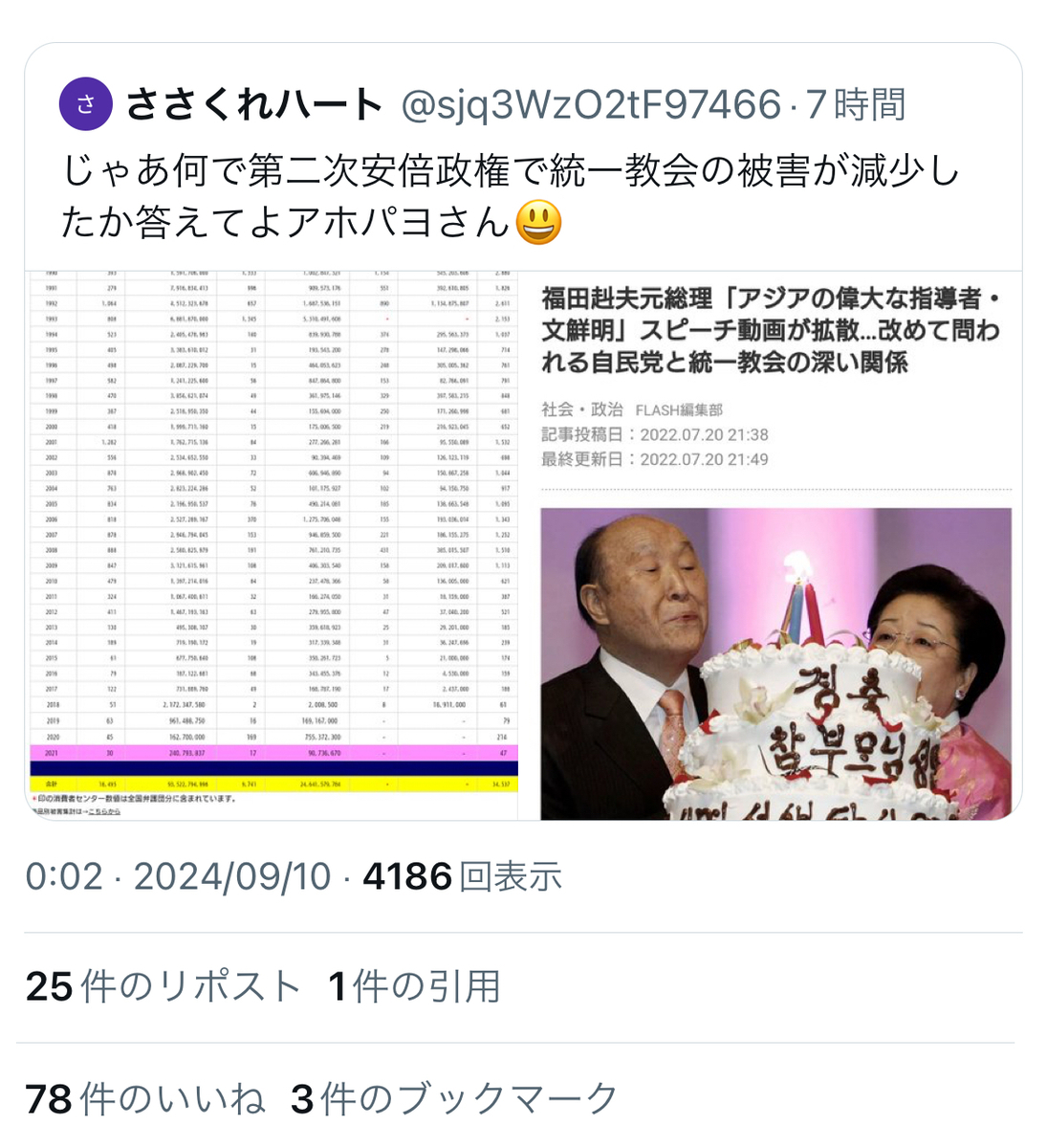Open the 1 件の引用 list
Screen dimensions: 1047x1148
(414, 986)
